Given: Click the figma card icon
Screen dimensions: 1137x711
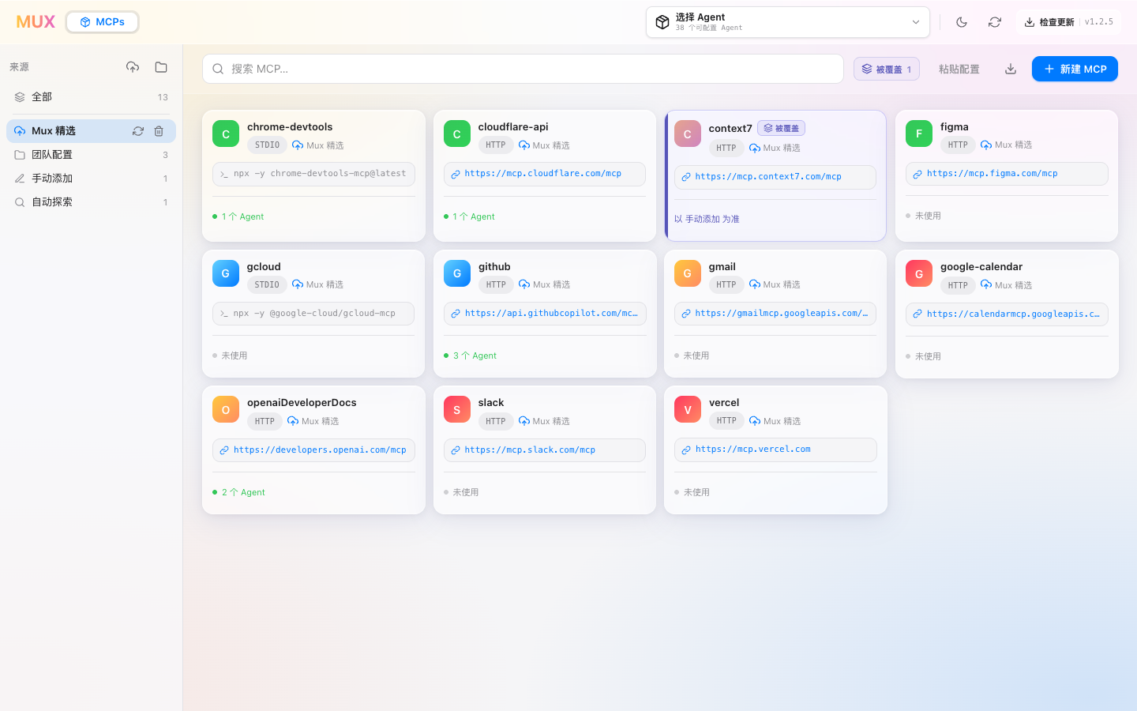Looking at the screenshot, I should [919, 134].
